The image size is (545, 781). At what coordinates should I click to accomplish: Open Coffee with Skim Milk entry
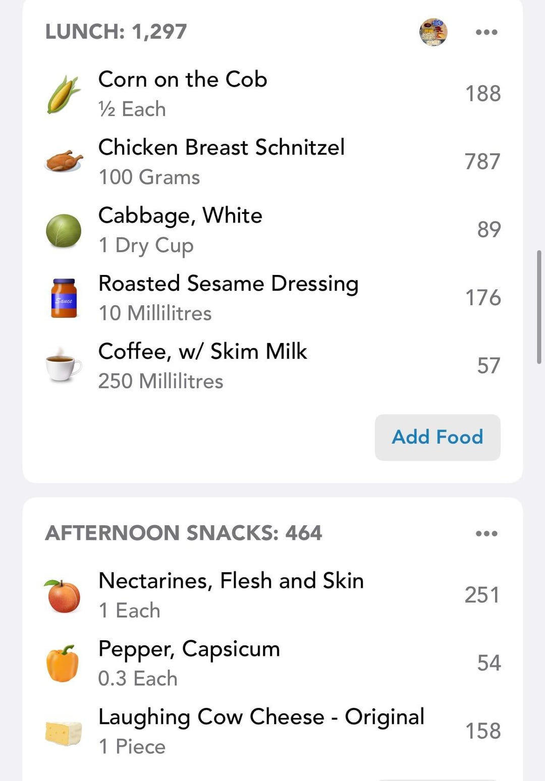coord(202,352)
